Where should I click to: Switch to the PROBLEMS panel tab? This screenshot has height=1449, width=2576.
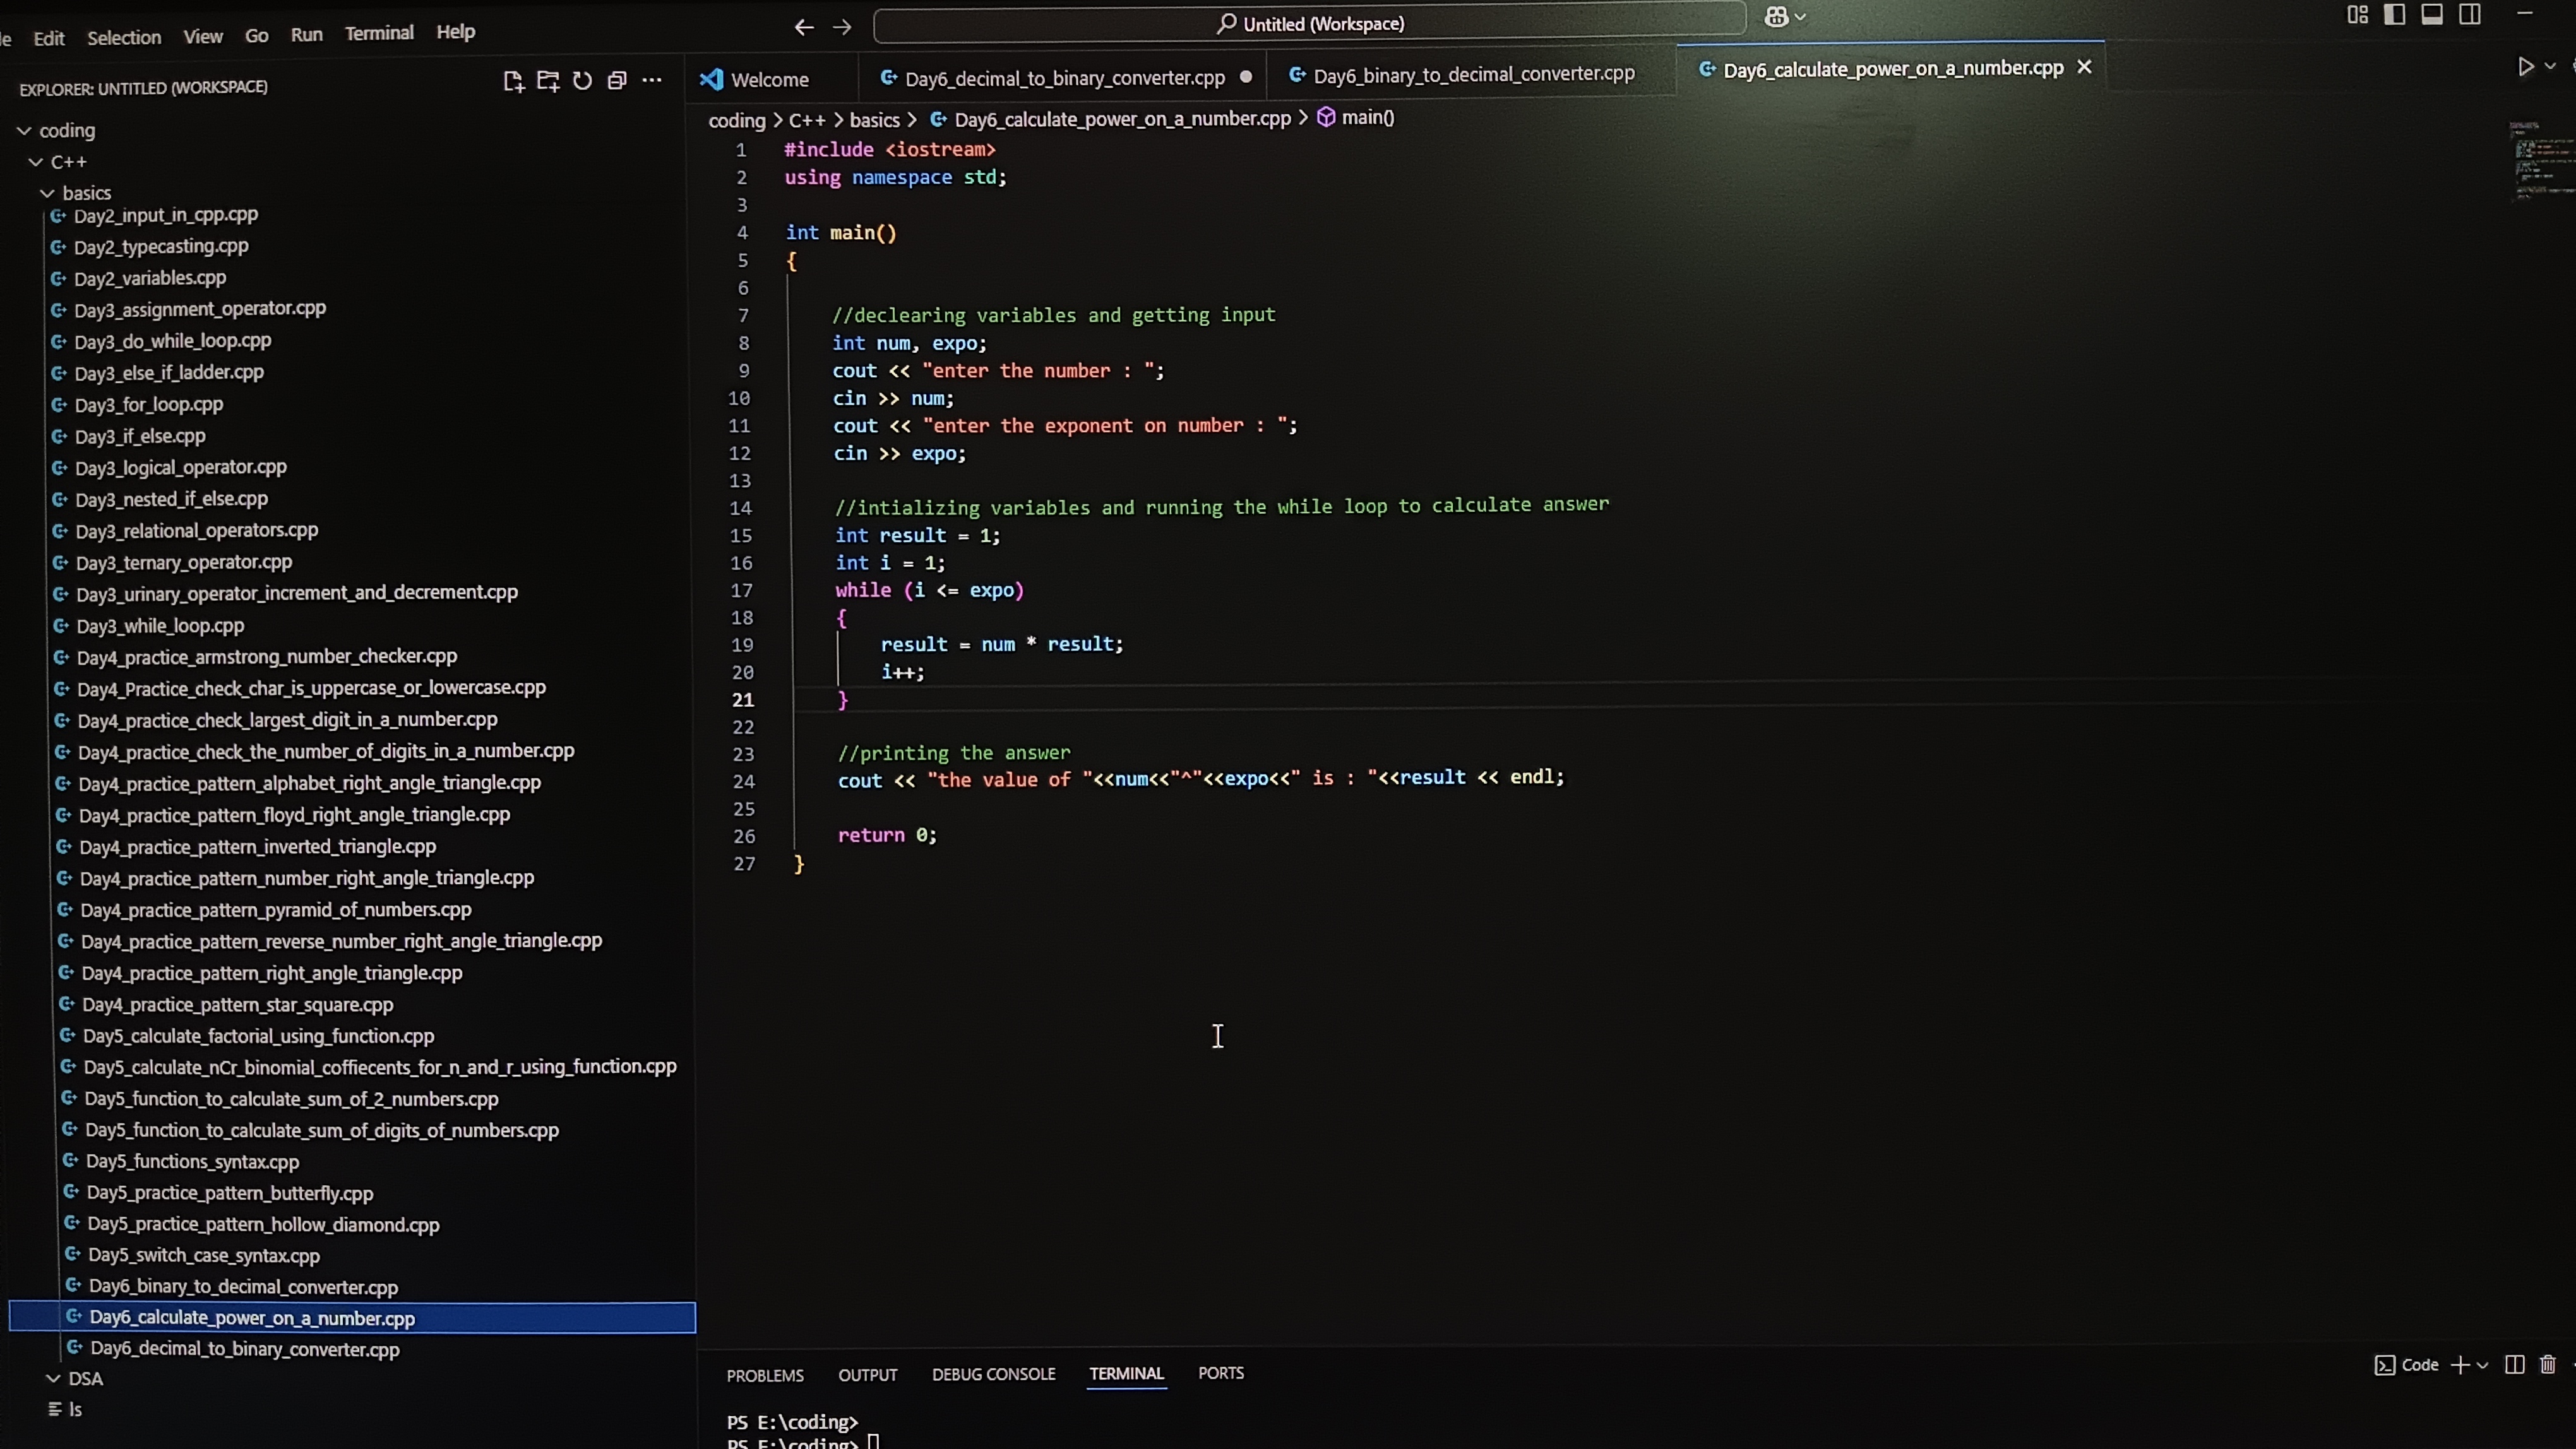click(765, 1376)
